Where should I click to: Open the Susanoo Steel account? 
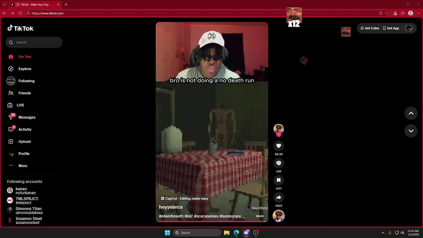pos(25,220)
